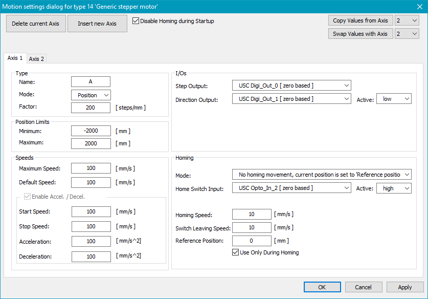Open the Copy Values axis number dropdown

(x=407, y=20)
